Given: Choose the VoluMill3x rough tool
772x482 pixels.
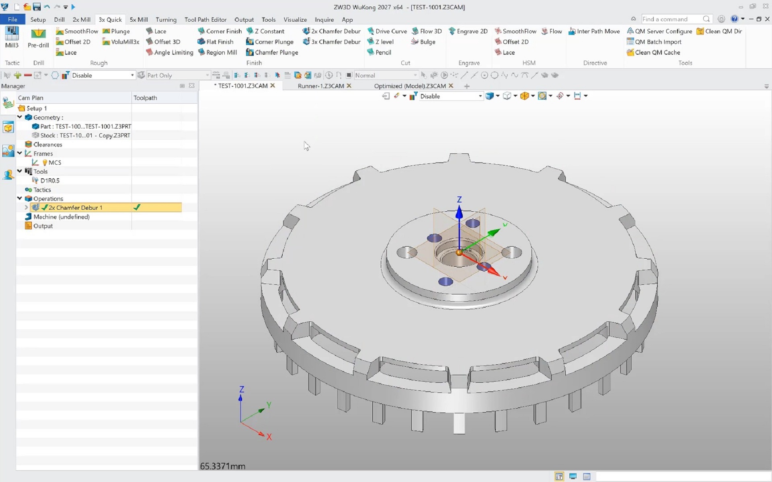Looking at the screenshot, I should 121,42.
